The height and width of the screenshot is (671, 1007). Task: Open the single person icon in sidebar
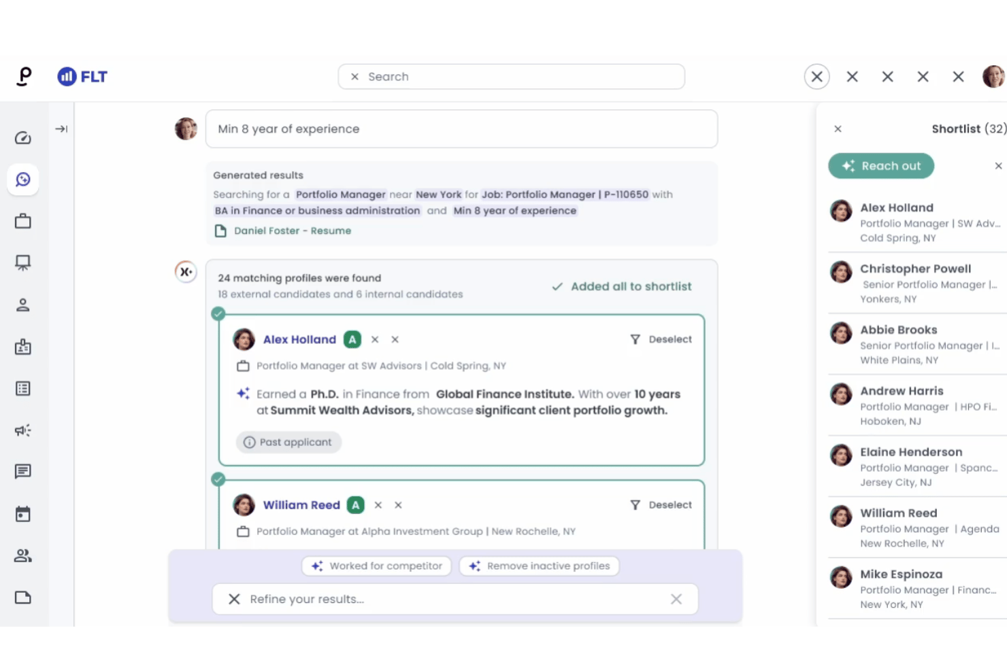point(23,305)
